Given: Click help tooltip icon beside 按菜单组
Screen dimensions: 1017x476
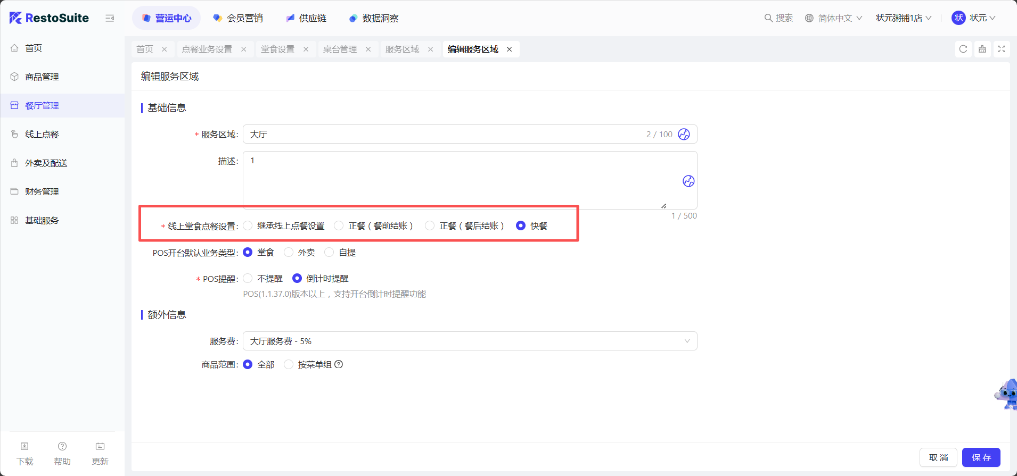Looking at the screenshot, I should (339, 364).
